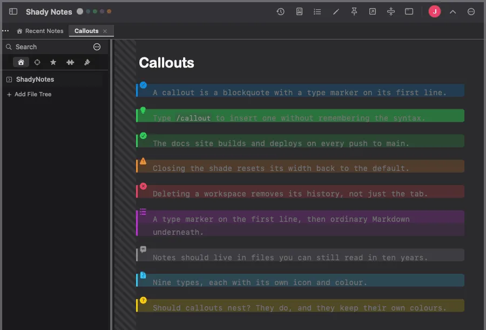Click text 'Should callouts nest?'
486x330 pixels.
(202, 308)
